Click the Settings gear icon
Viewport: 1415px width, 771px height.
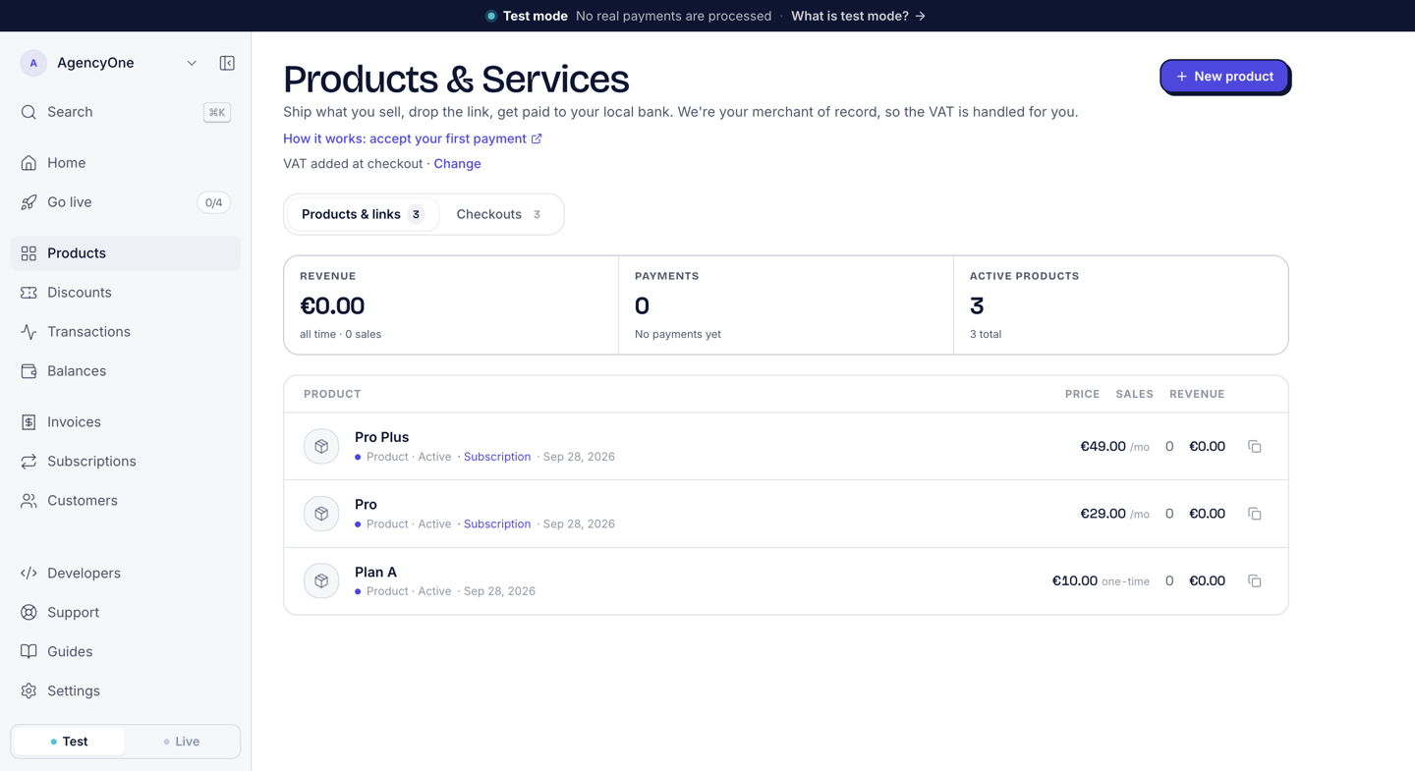pos(28,691)
